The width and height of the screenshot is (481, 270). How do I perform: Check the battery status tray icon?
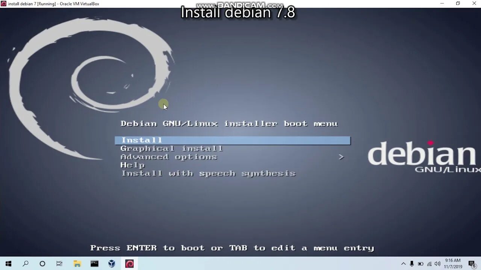[420, 264]
